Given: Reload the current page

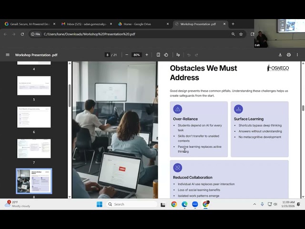Looking at the screenshot, I should 22,34.
